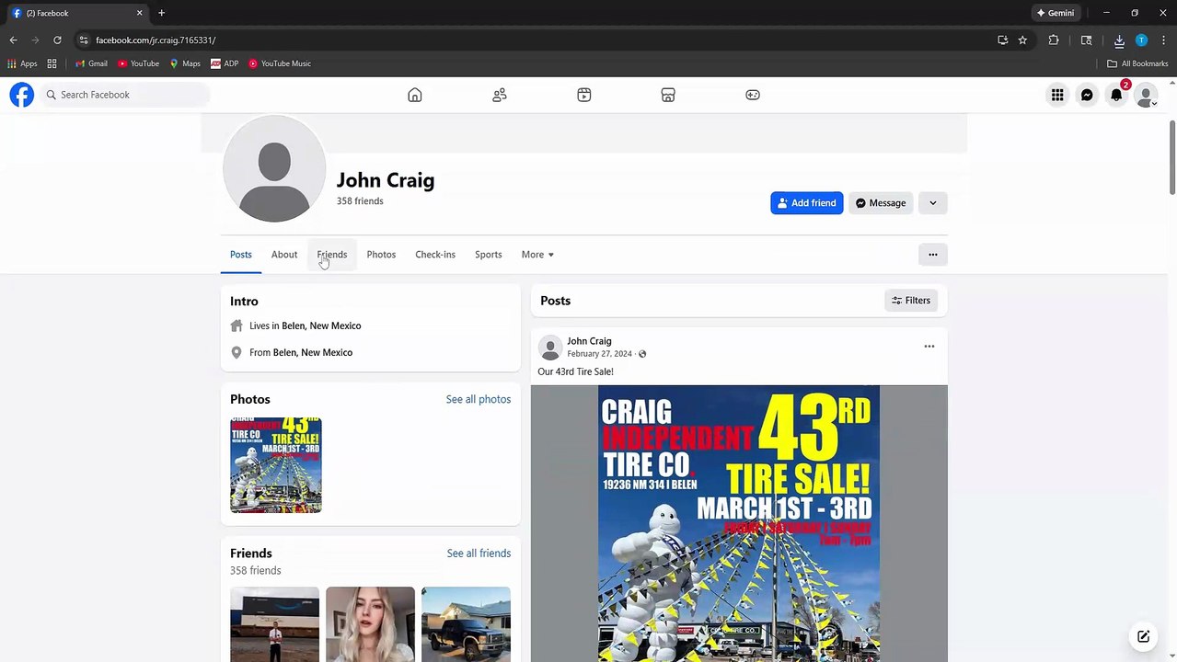Click John Craig profile picture
Viewport: 1177px width, 662px height.
(x=274, y=168)
